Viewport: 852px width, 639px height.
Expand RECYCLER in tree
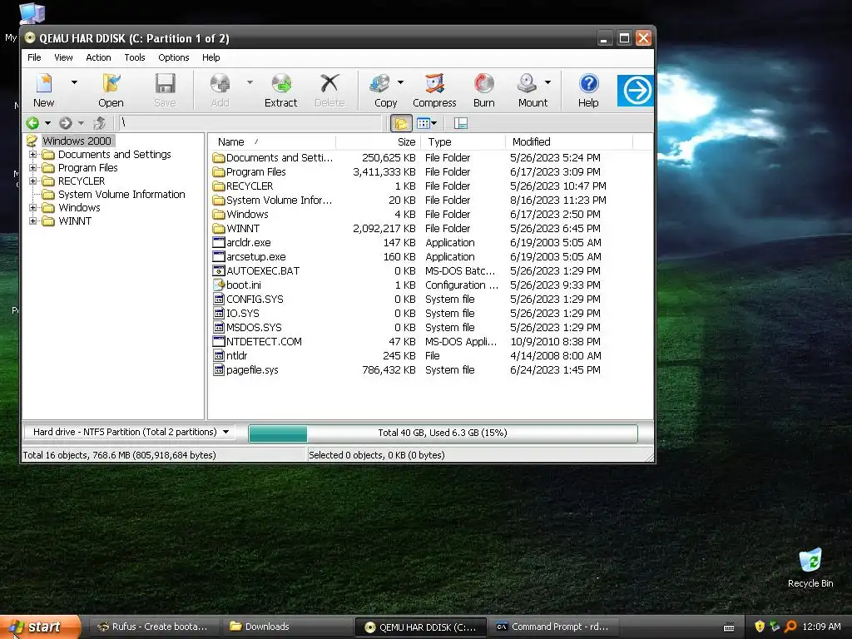32,181
